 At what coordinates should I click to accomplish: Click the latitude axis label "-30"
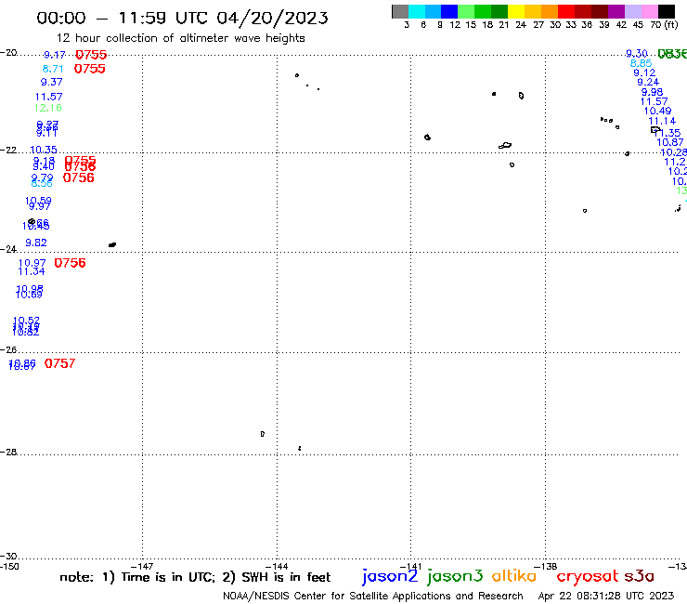(8, 557)
